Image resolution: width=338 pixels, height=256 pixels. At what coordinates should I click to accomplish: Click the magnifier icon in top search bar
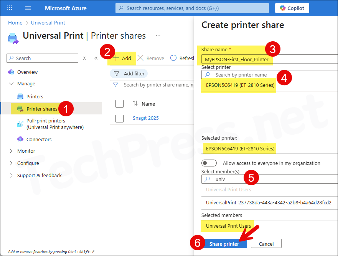[121, 8]
